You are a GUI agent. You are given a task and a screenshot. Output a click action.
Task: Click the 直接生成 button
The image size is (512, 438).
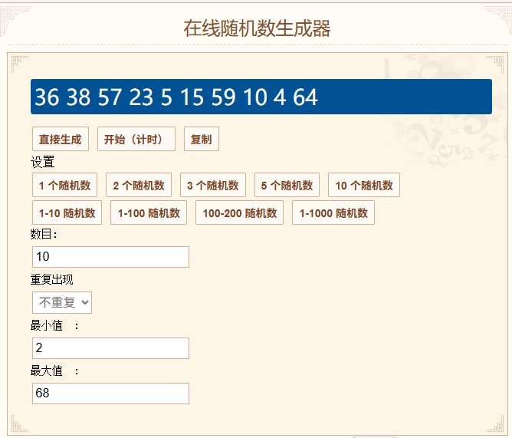(61, 139)
